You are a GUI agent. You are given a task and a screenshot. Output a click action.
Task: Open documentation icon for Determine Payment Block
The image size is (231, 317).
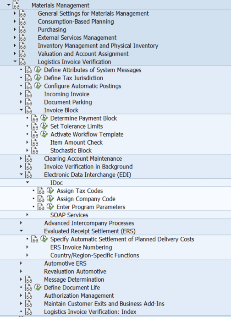click(x=34, y=118)
